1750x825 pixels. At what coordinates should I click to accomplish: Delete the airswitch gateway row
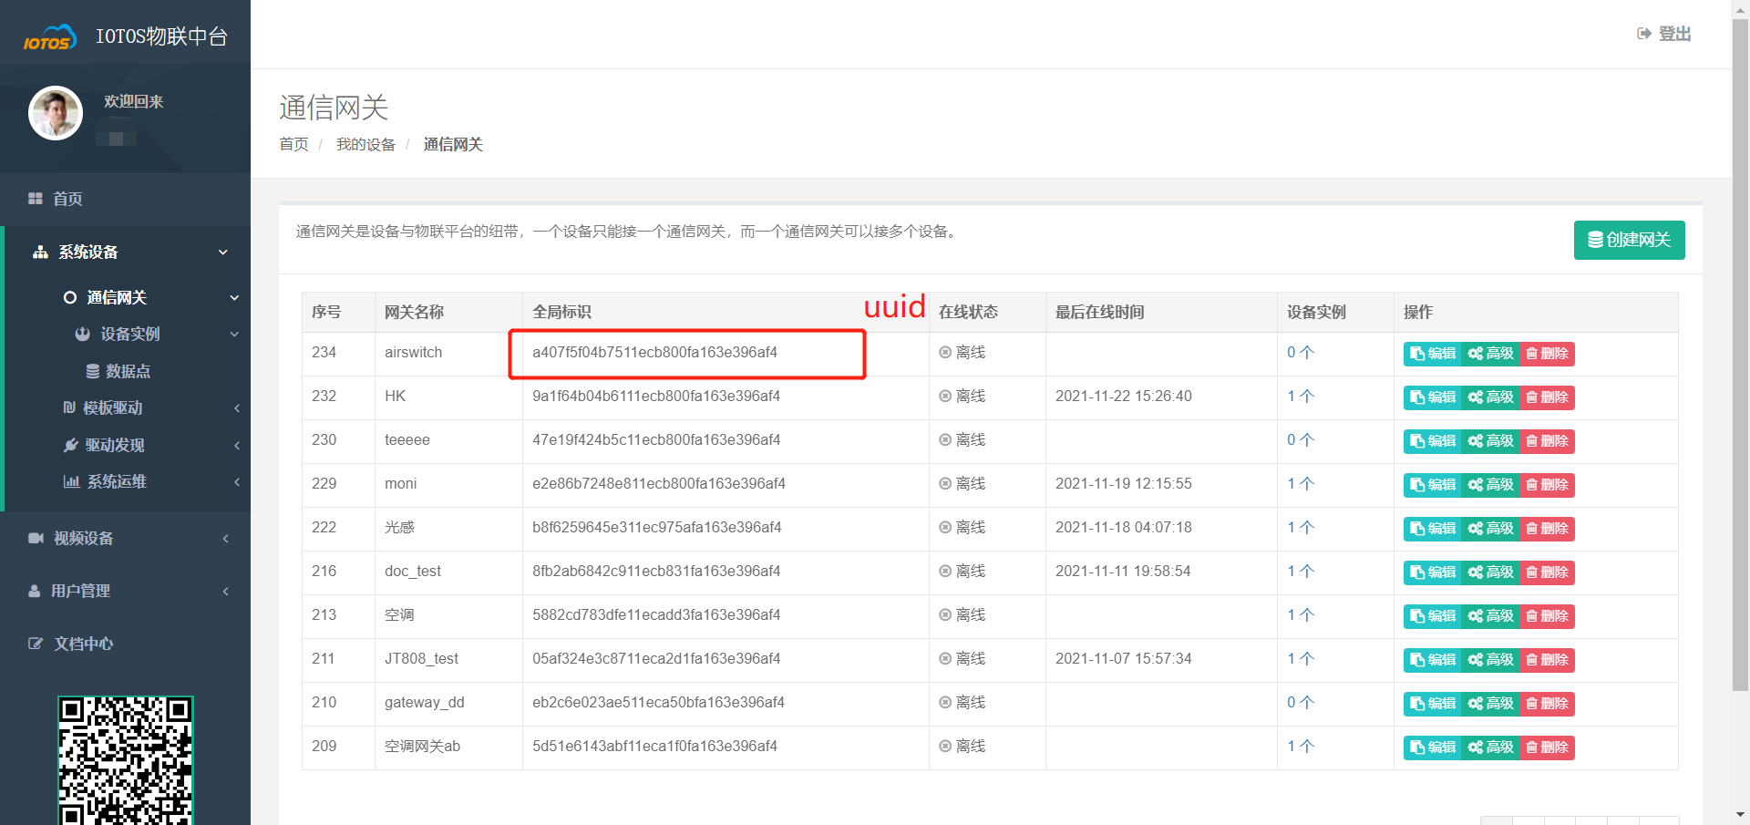point(1548,354)
